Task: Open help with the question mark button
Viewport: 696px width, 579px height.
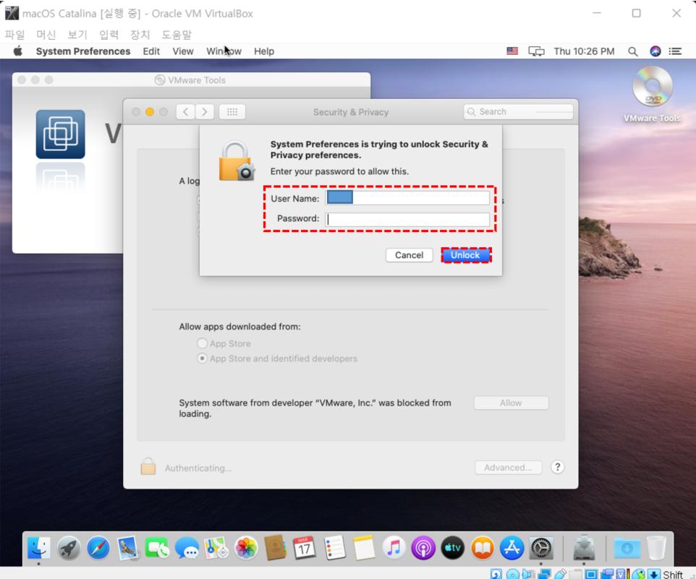Action: click(558, 467)
